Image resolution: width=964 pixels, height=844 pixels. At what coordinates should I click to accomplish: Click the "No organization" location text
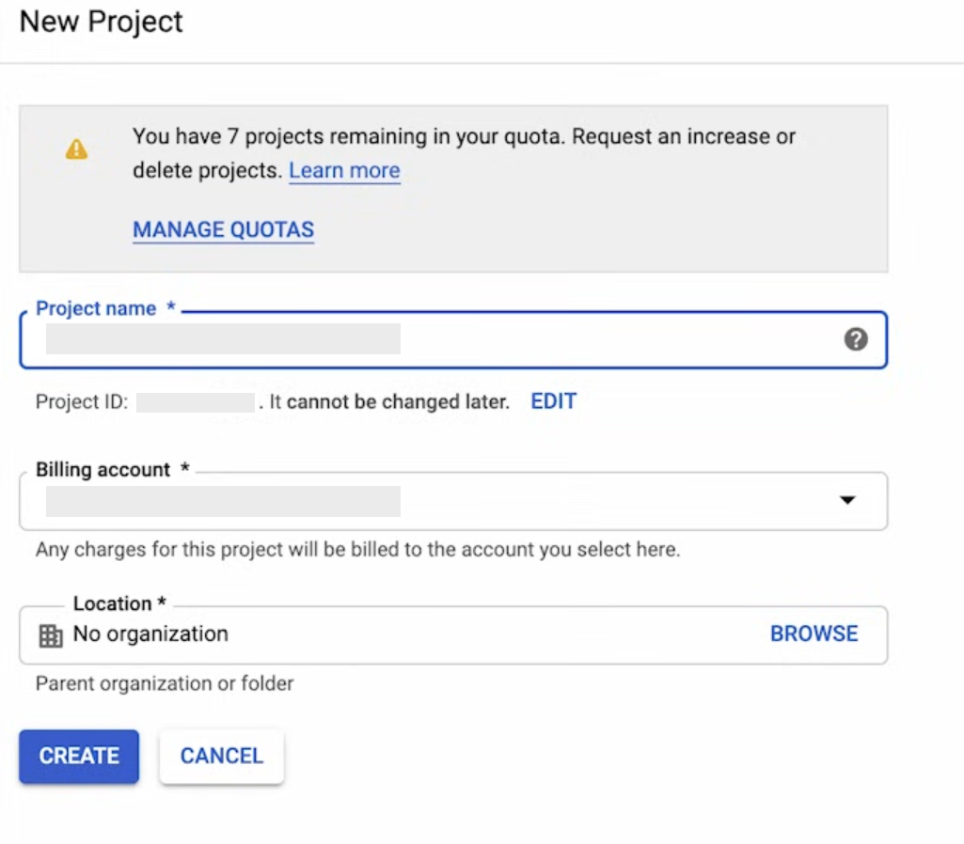[x=150, y=634]
